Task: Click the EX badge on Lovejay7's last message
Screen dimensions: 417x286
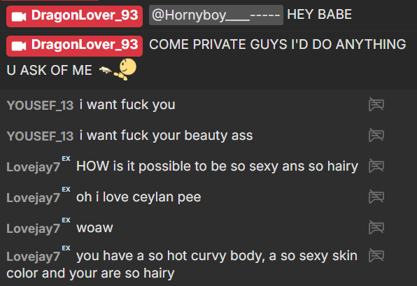Action: (x=66, y=248)
